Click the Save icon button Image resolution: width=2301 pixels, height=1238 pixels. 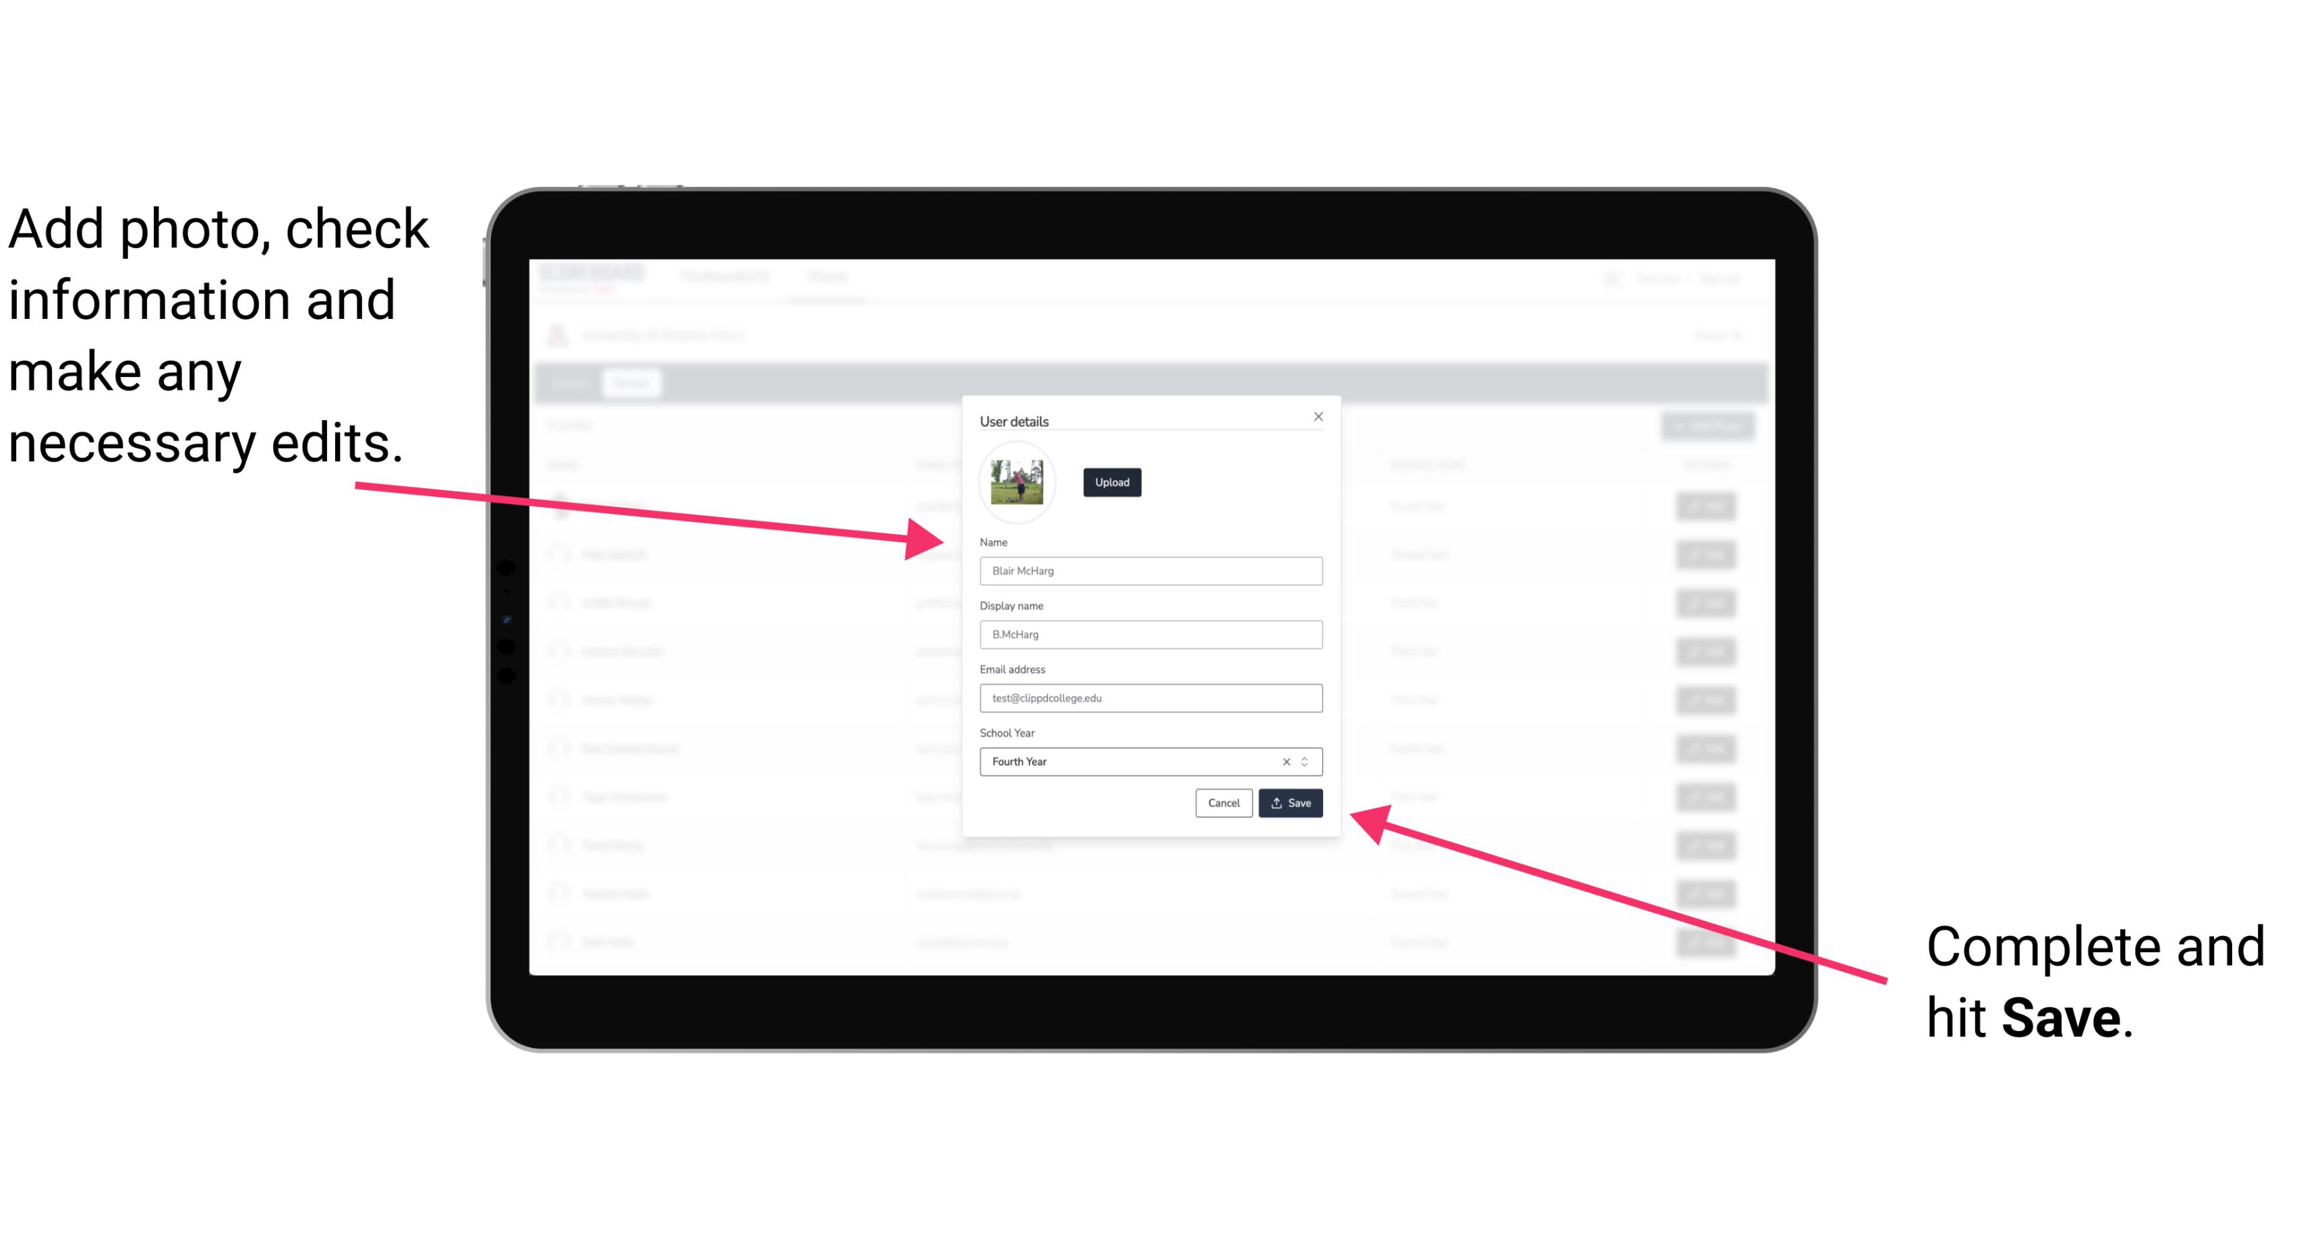1289,802
